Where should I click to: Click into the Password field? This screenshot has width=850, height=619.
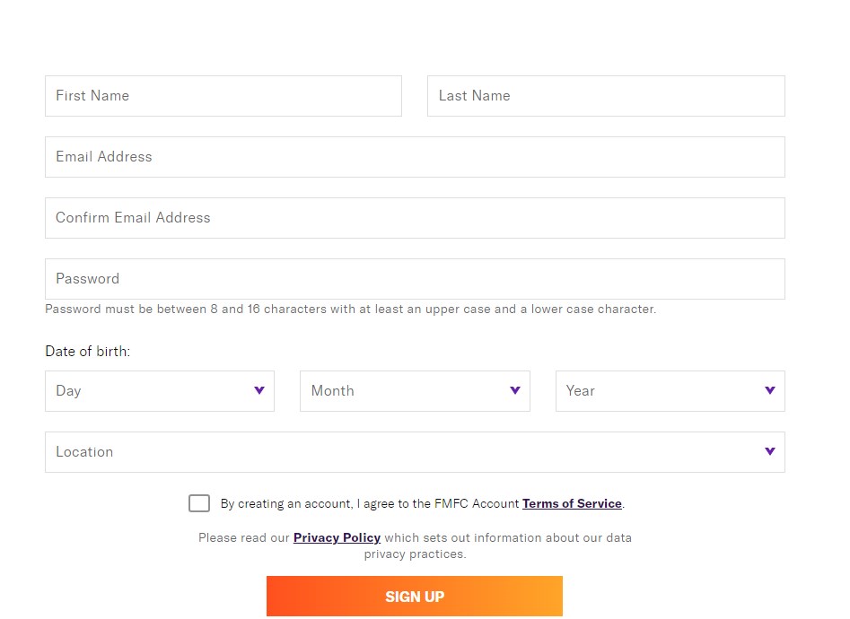pos(415,279)
